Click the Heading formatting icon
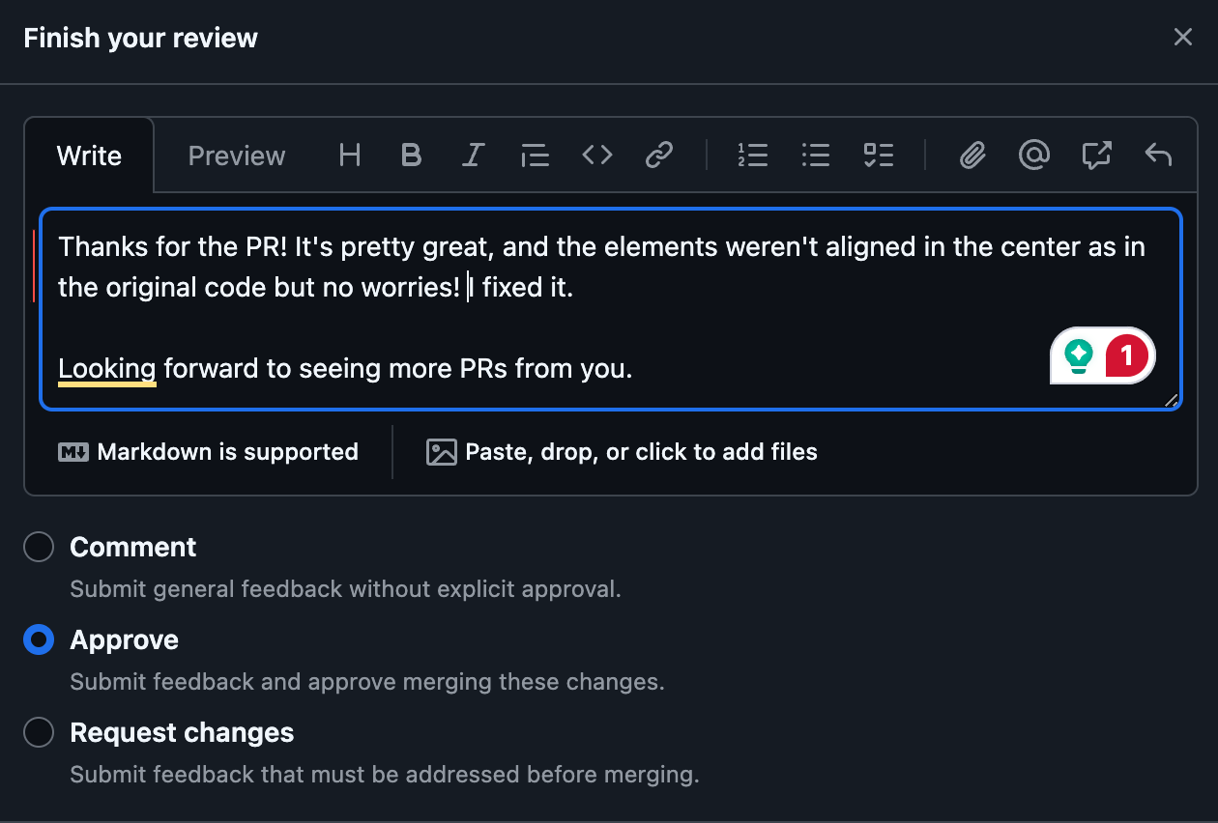 [x=350, y=155]
